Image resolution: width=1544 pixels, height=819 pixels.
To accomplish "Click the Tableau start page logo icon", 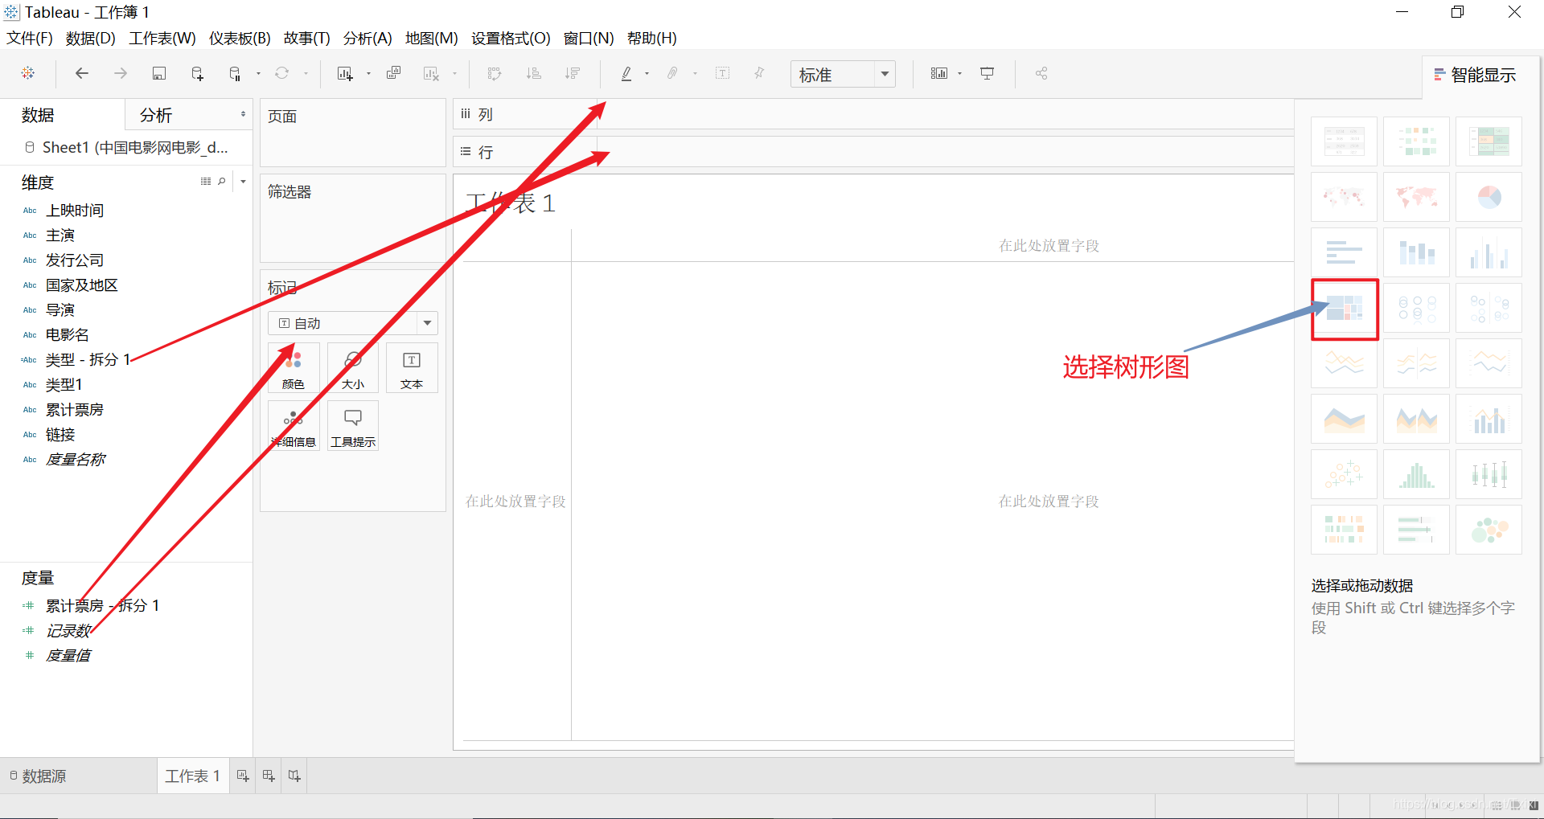I will (x=28, y=73).
